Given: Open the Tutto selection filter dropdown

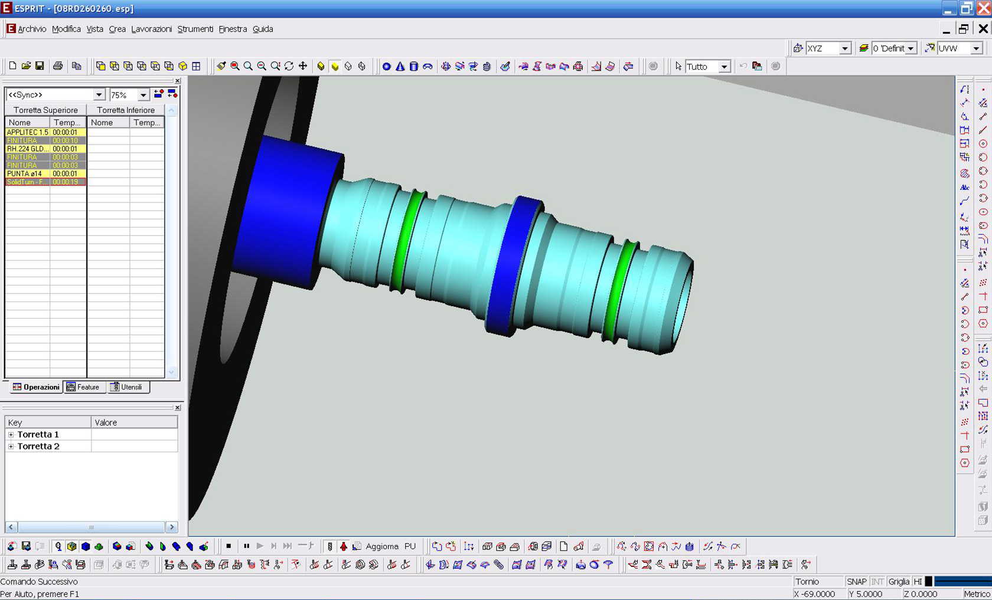Looking at the screenshot, I should click(x=724, y=67).
